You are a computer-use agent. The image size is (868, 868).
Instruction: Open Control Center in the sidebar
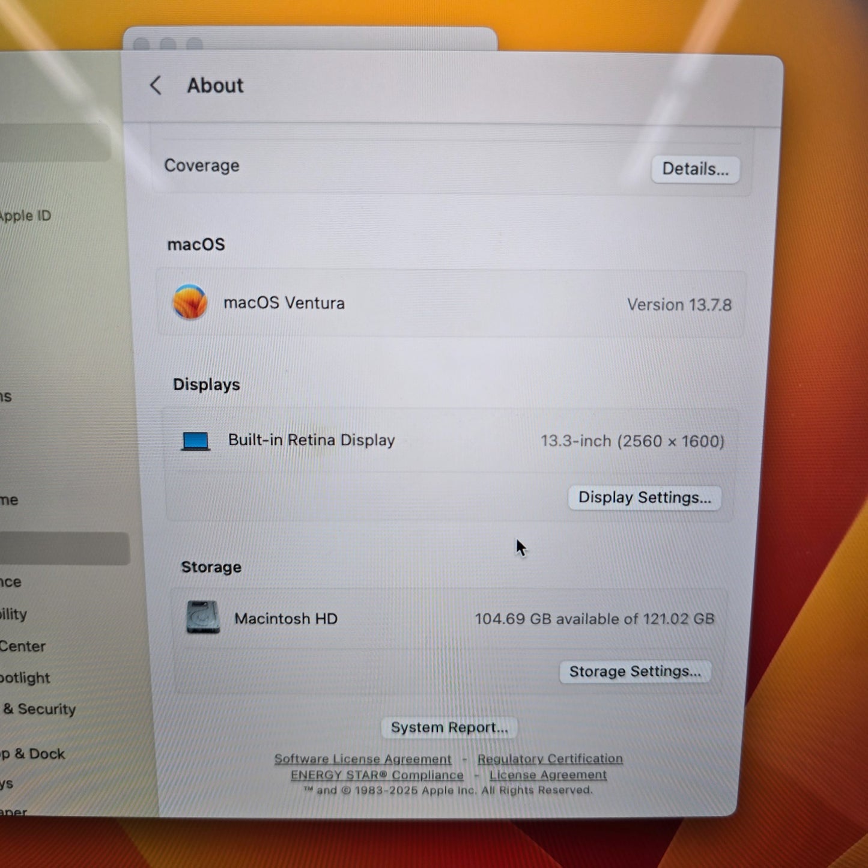[22, 646]
